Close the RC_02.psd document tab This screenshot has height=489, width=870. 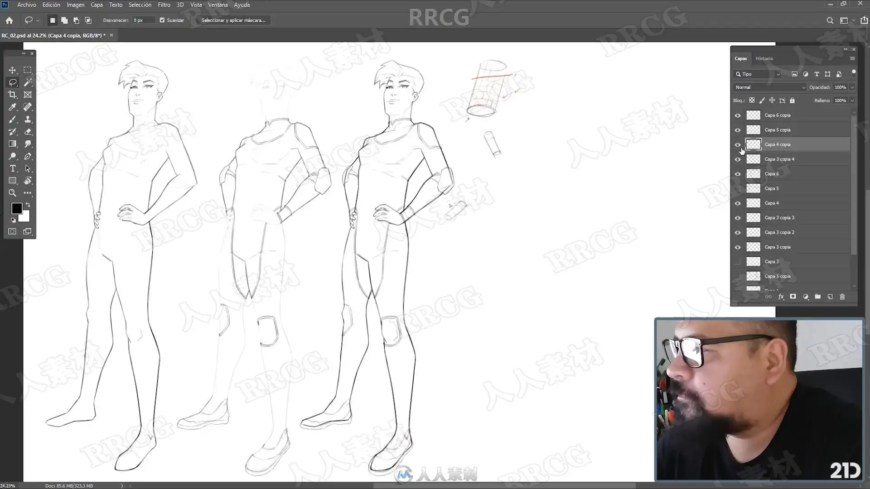point(111,35)
